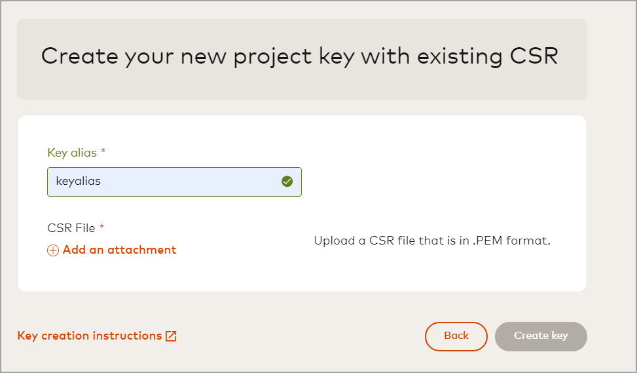Viewport: 637px width, 373px height.
Task: Click the word "instructions" in bottom link
Action: coord(127,336)
